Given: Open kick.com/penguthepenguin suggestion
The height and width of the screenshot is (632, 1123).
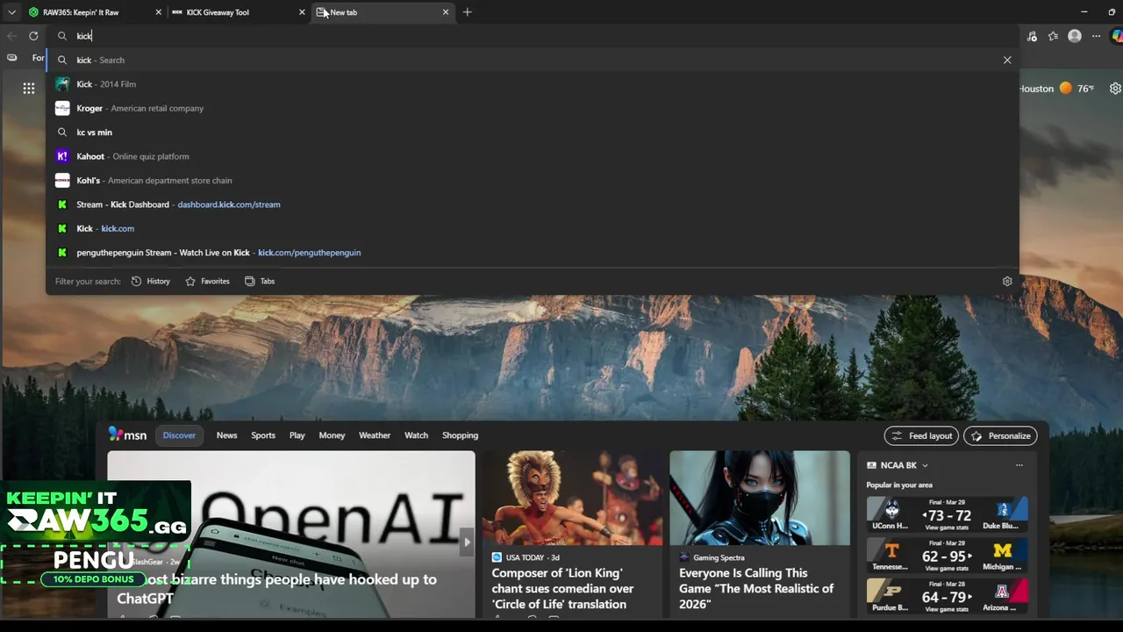Looking at the screenshot, I should click(x=533, y=252).
